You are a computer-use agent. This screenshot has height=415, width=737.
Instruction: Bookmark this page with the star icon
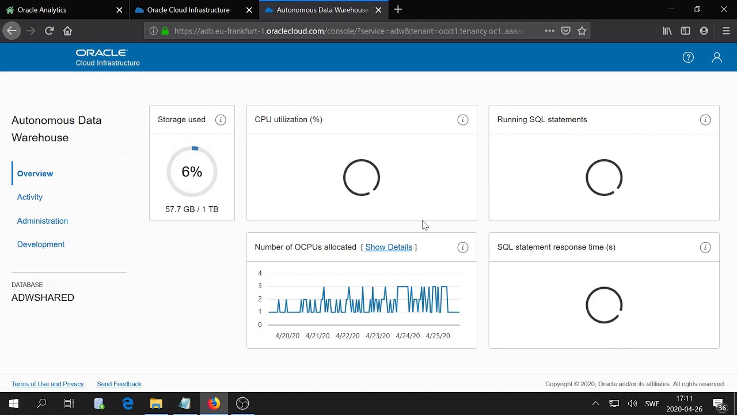(582, 31)
